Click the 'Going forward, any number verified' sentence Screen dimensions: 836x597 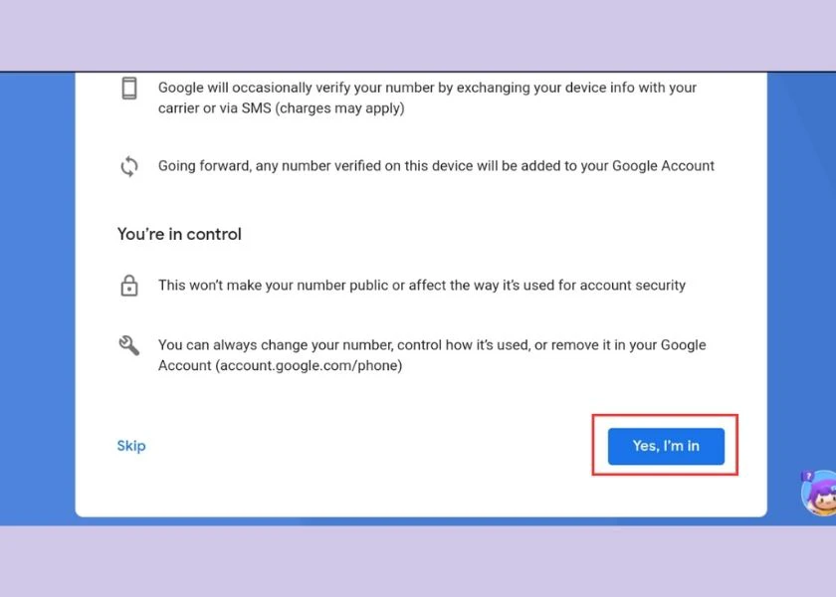tap(436, 166)
